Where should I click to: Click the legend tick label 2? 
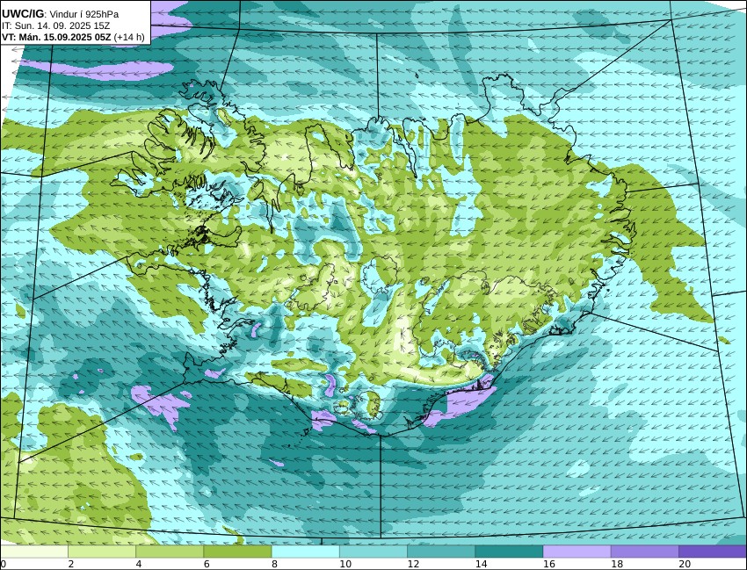[x=70, y=564]
